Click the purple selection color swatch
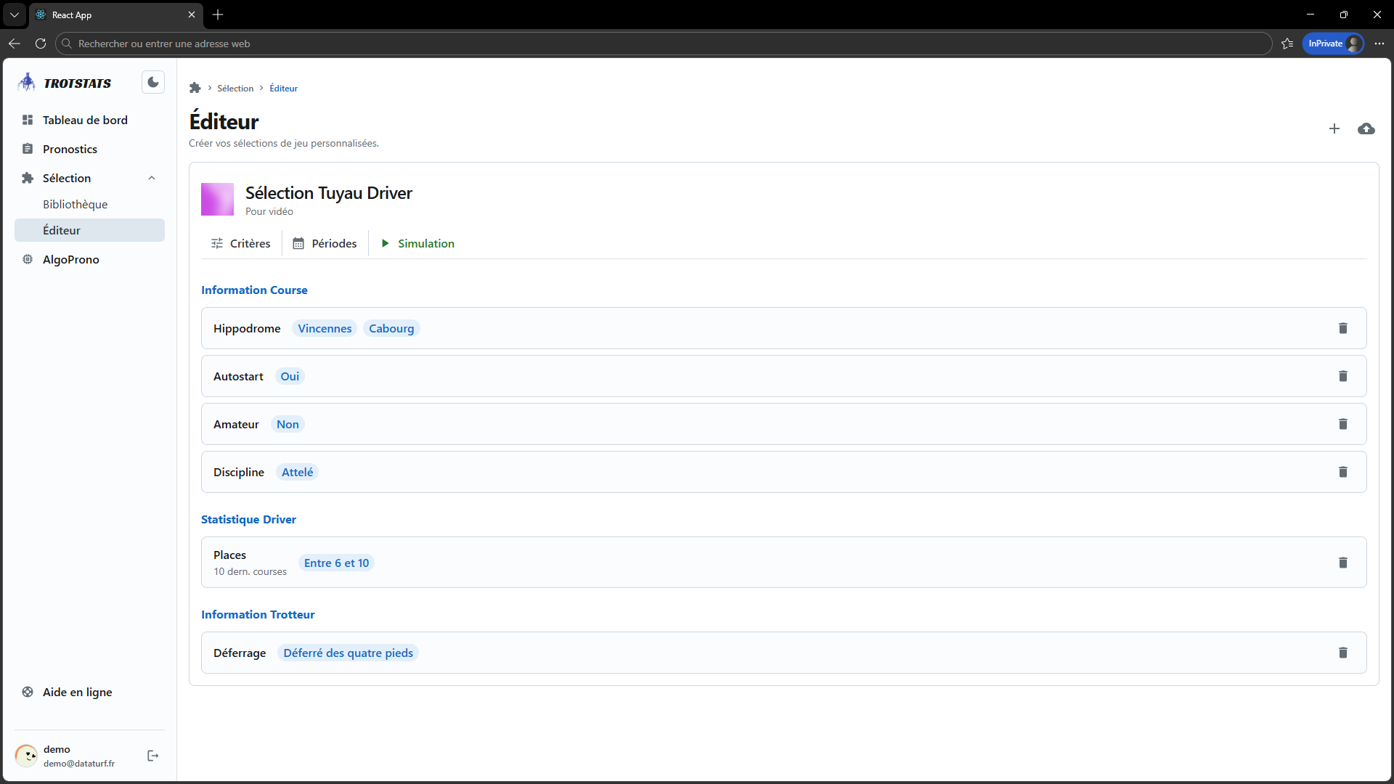Viewport: 1394px width, 784px height. click(217, 199)
